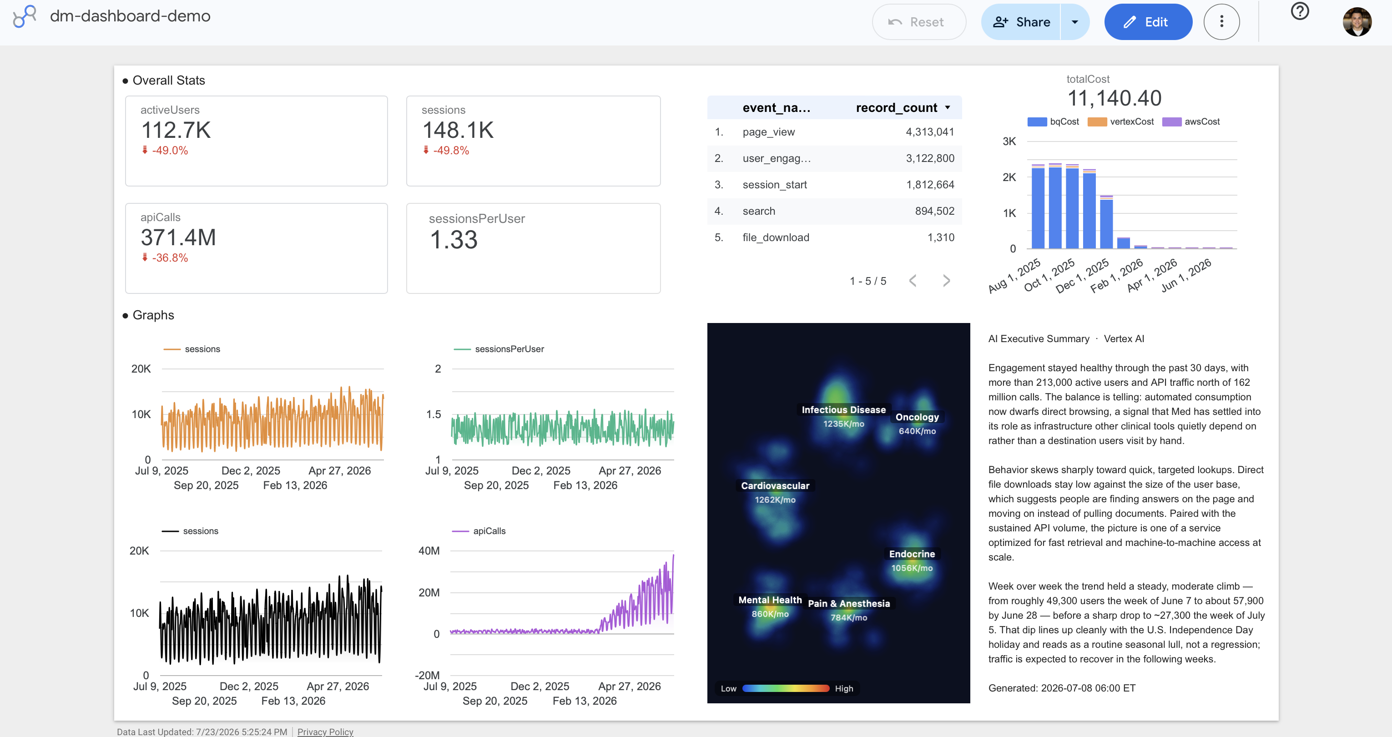
Task: Click the sessions 148.1K scorecard
Action: coord(533,141)
